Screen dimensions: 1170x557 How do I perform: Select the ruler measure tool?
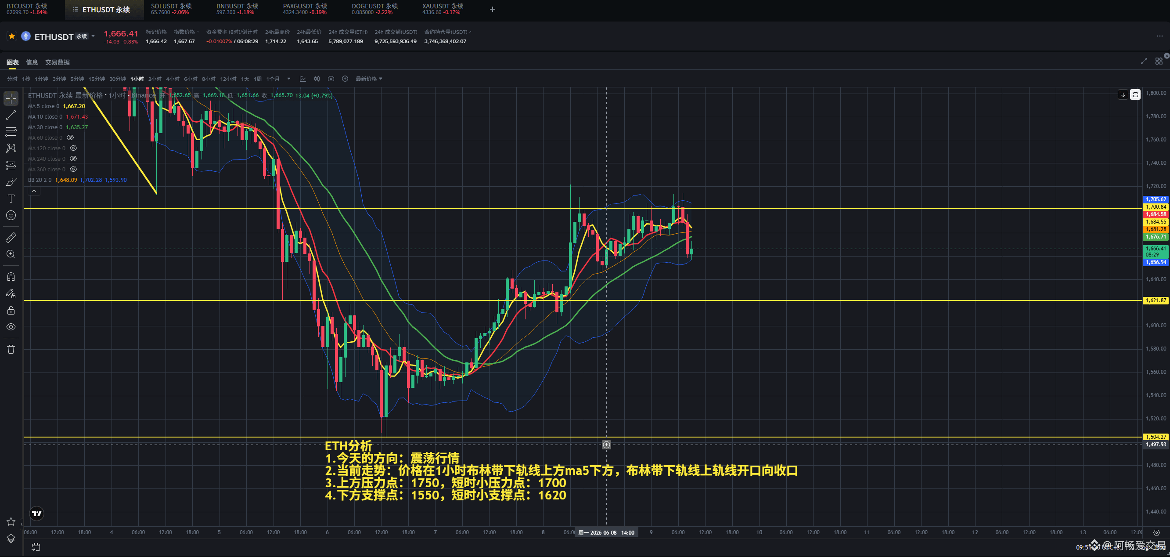[11, 238]
